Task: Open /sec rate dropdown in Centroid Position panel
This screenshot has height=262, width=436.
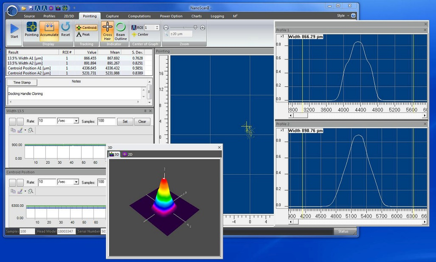Action: pyautogui.click(x=76, y=182)
